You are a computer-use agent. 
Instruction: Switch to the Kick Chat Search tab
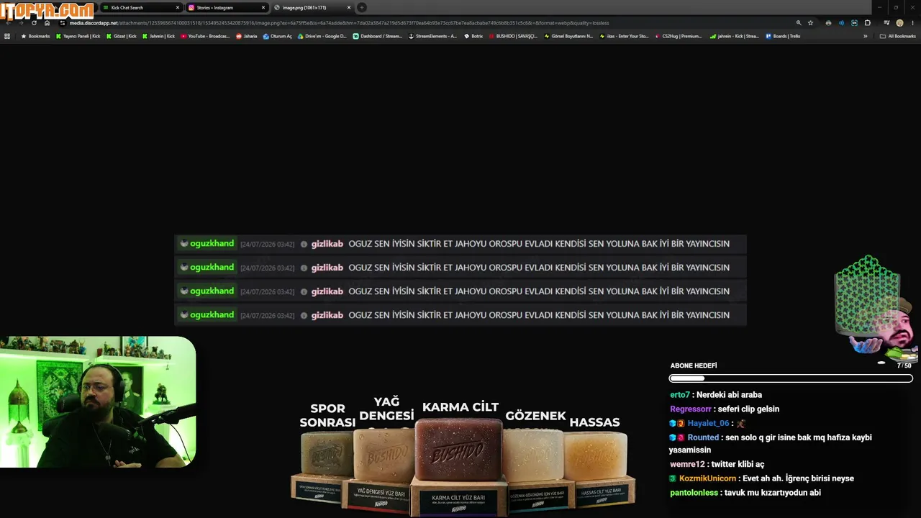(141, 7)
